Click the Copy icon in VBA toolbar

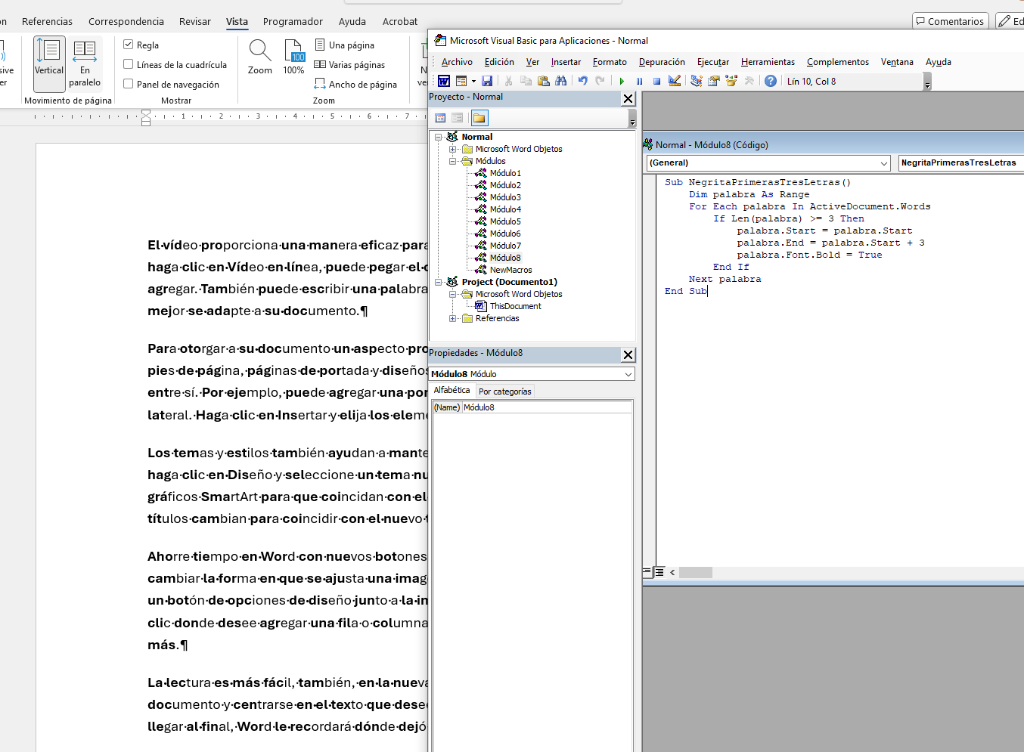click(526, 81)
